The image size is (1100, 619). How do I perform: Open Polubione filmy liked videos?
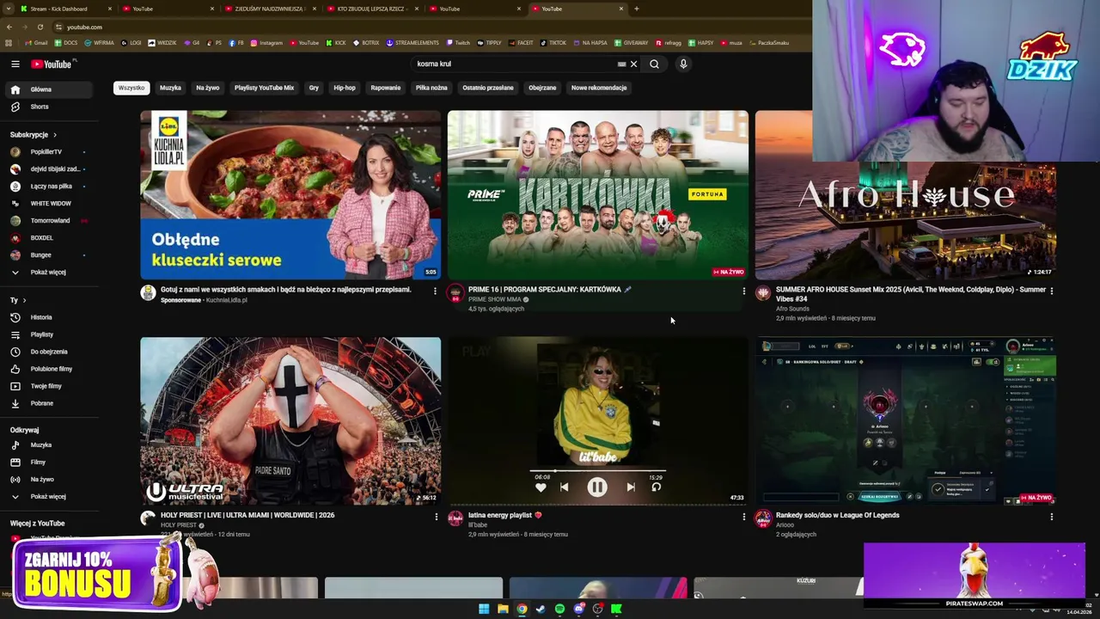[x=52, y=369]
